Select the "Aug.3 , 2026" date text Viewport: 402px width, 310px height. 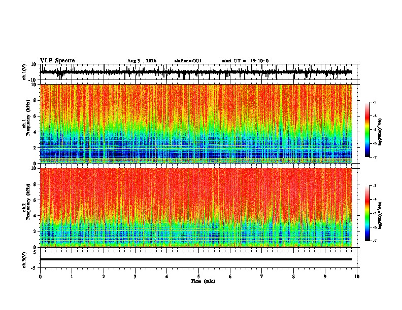[142, 61]
